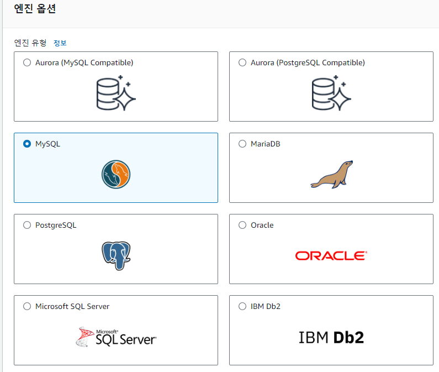Open the 정보 link next to 엔진 유형
439x372 pixels.
60,43
